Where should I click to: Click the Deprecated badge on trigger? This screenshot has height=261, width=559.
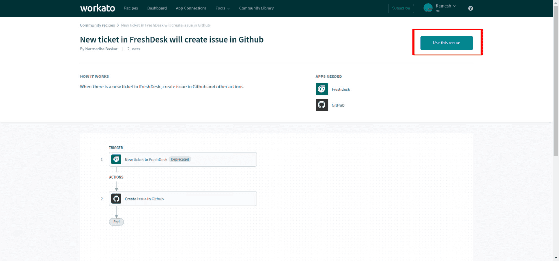click(180, 159)
